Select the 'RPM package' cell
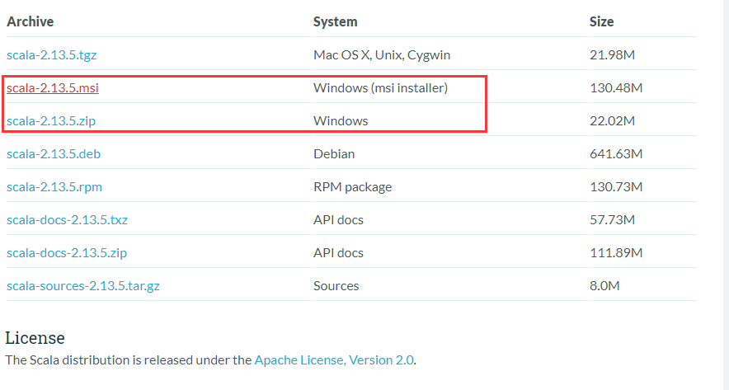 (352, 187)
